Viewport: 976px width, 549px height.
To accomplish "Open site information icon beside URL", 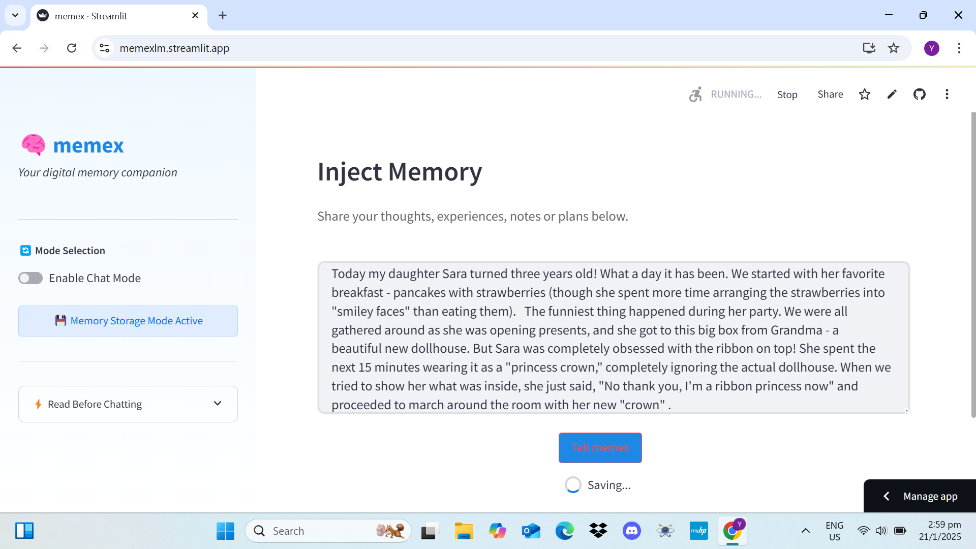I will (x=104, y=48).
